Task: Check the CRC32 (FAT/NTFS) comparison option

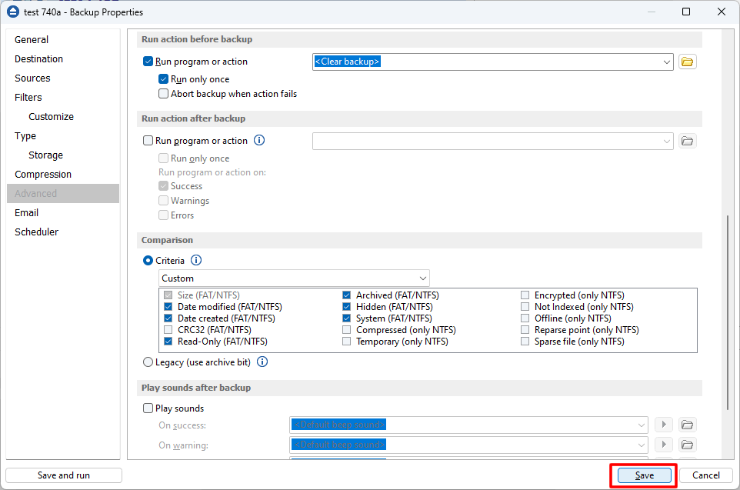Action: coord(169,330)
